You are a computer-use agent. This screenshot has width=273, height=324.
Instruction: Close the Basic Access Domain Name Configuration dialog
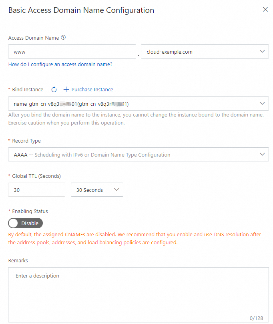pos(265,9)
